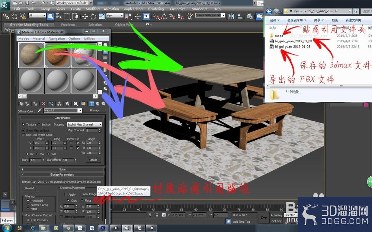Enable Select and Manipulate tool
The width and height of the screenshot is (372, 232).
tap(138, 16)
